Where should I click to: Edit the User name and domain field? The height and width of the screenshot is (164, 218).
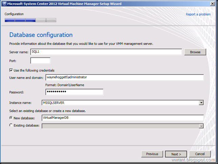(x=124, y=77)
